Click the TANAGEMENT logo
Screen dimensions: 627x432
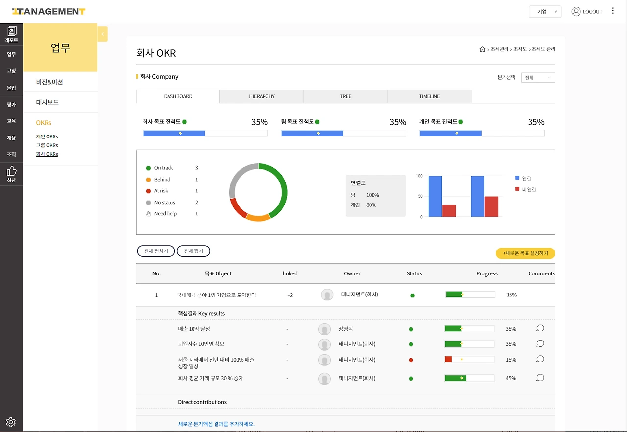click(49, 11)
